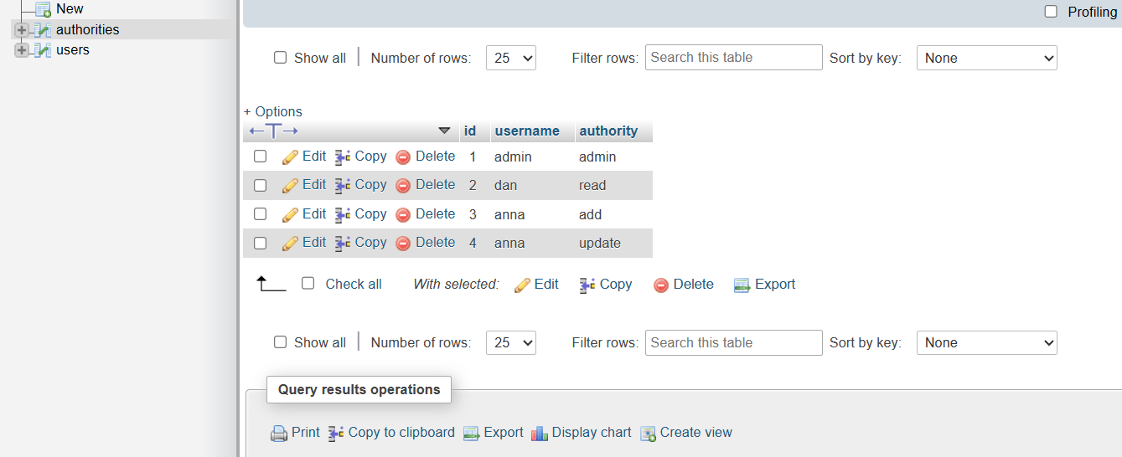Click the top Search this table field
1122x457 pixels.
pos(733,58)
